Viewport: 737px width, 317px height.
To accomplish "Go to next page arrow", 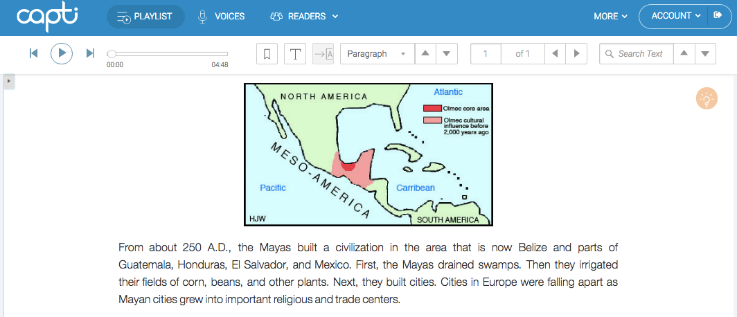I will (x=577, y=53).
